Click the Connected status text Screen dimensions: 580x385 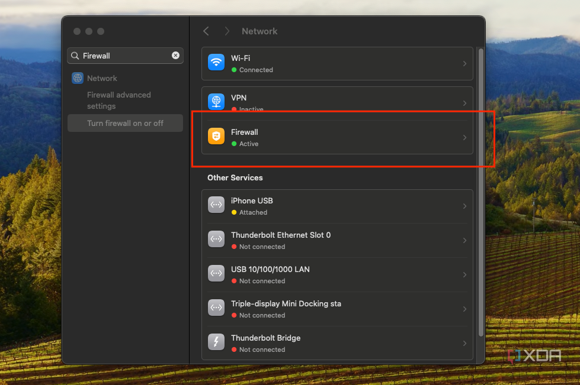[256, 70]
